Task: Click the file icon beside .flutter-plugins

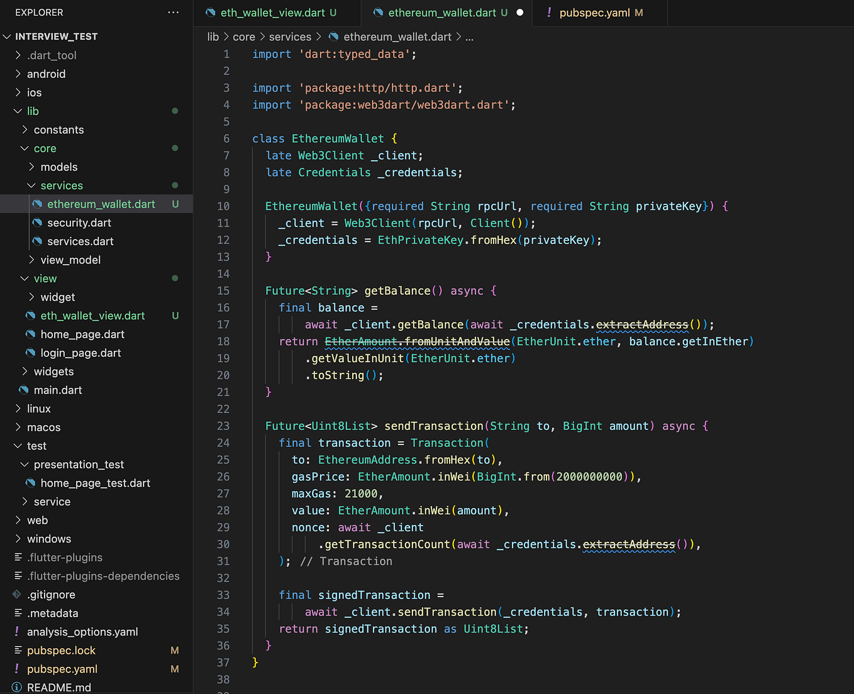Action: 17,557
